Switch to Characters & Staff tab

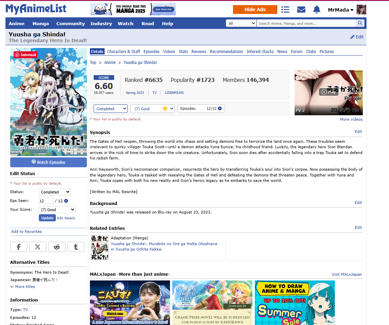[x=124, y=51]
